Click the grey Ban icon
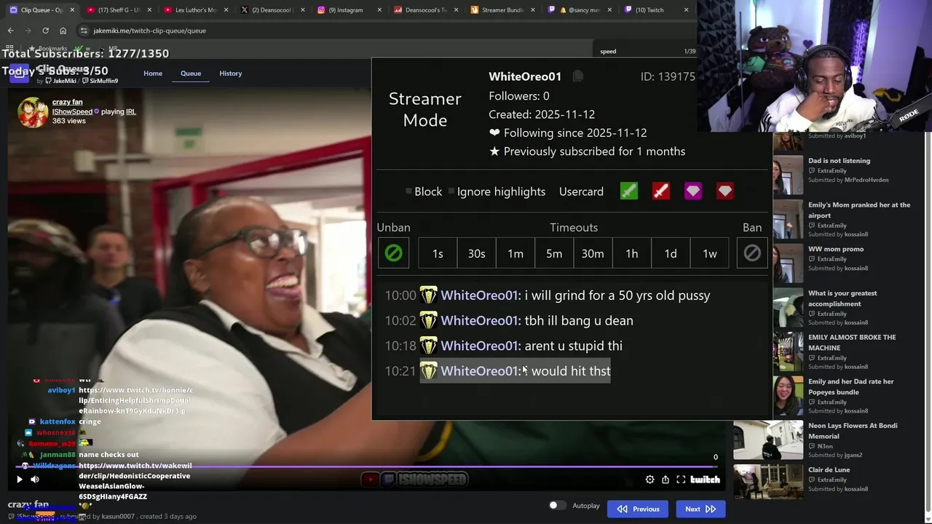 tap(752, 253)
